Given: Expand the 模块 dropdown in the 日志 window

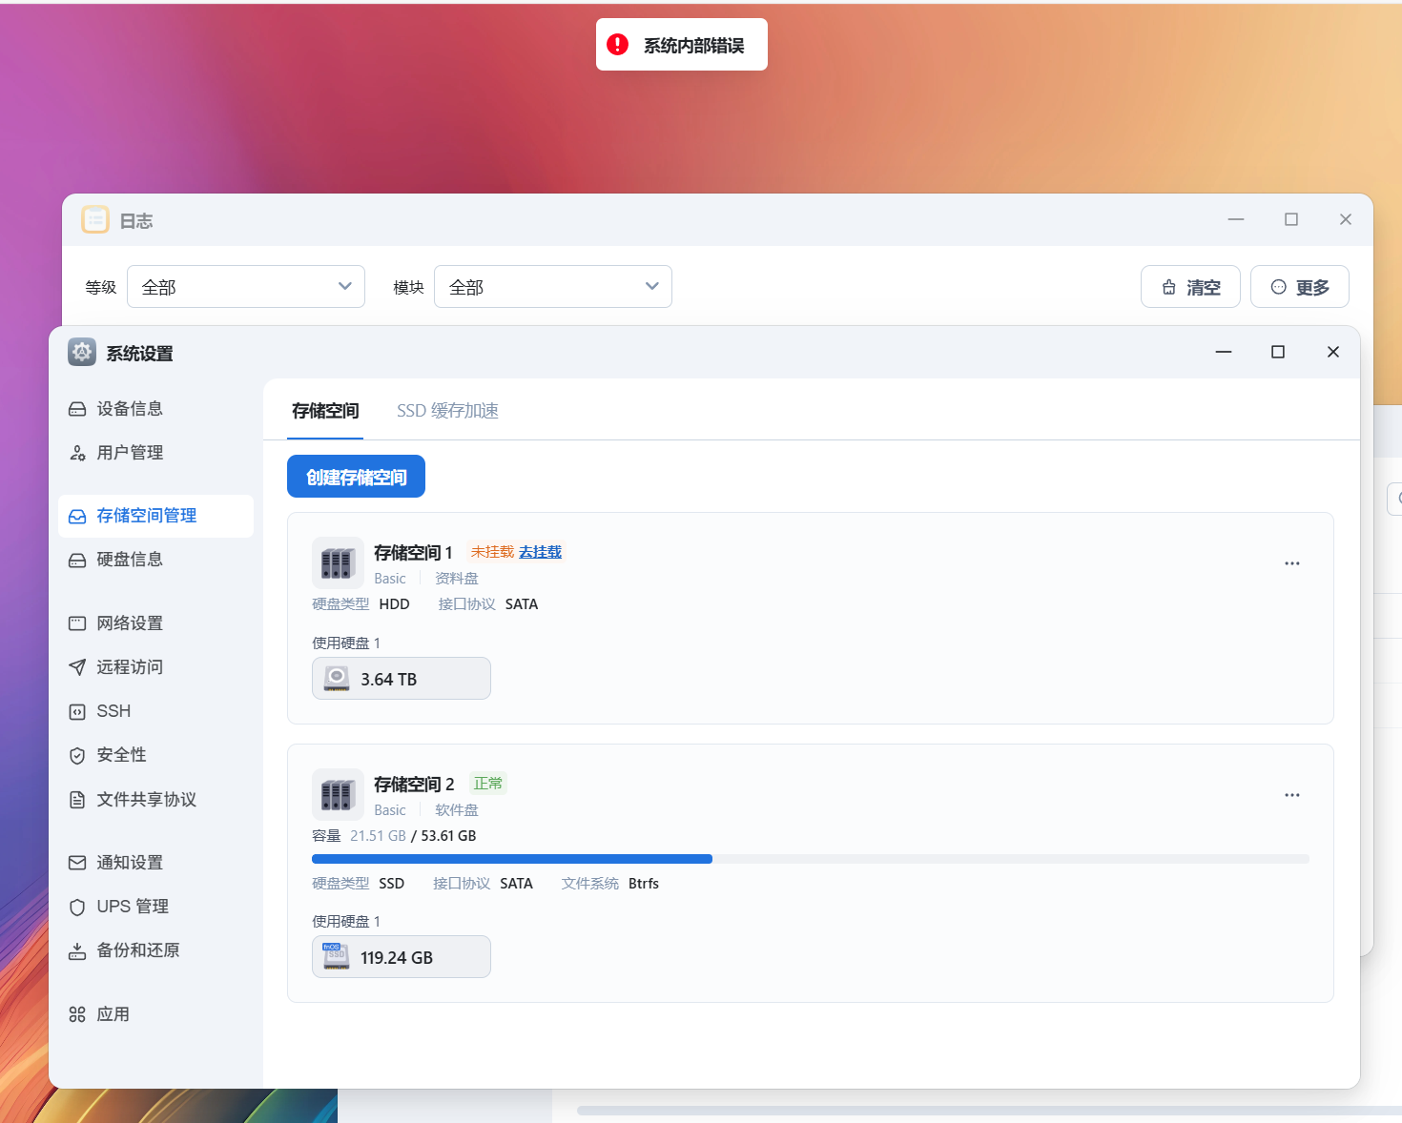Looking at the screenshot, I should pyautogui.click(x=553, y=287).
